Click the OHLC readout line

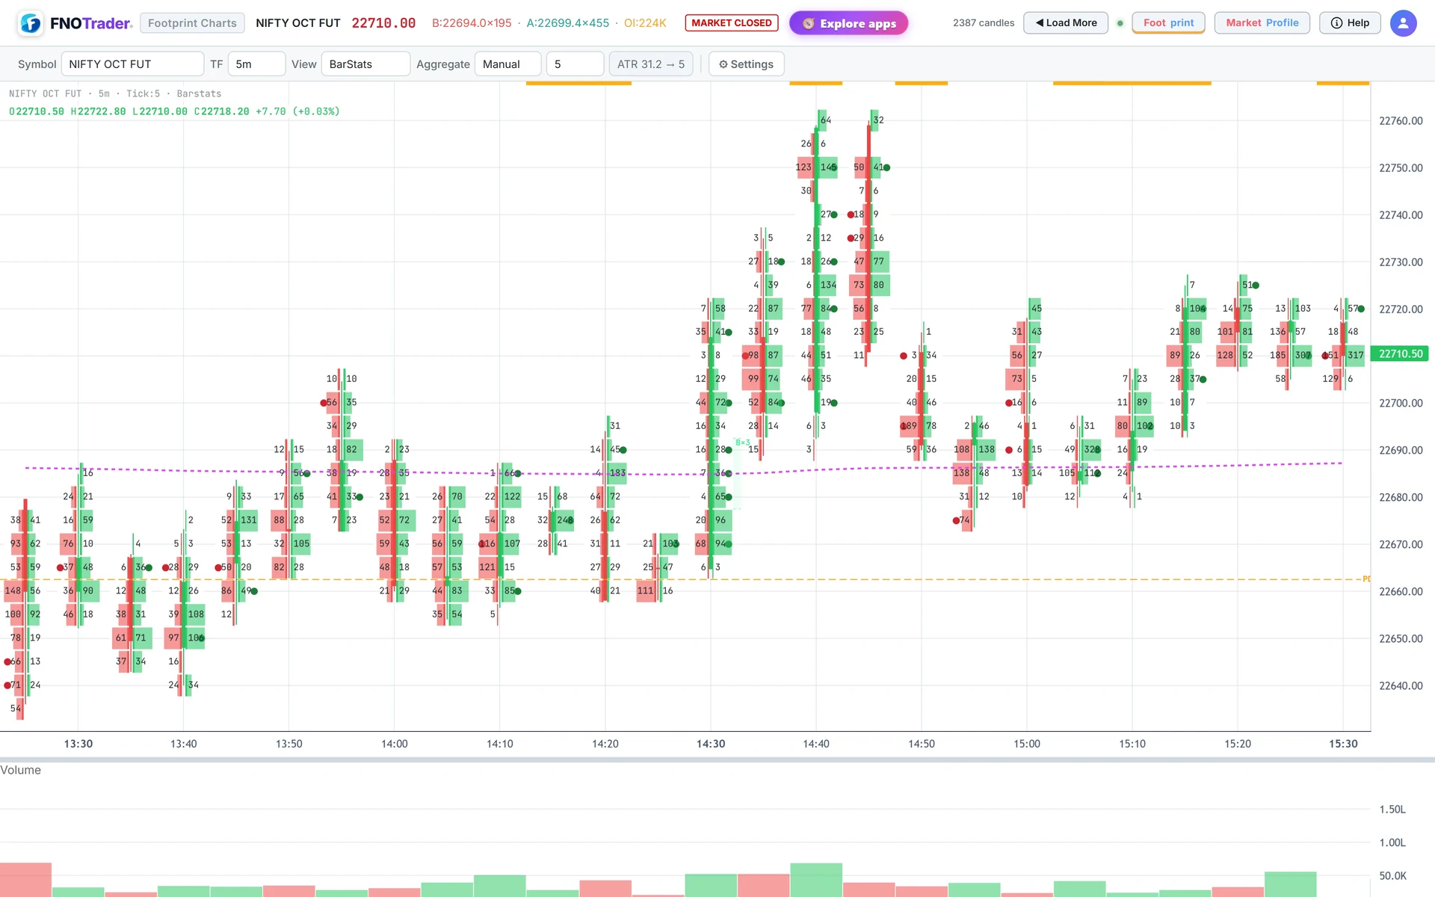point(174,111)
